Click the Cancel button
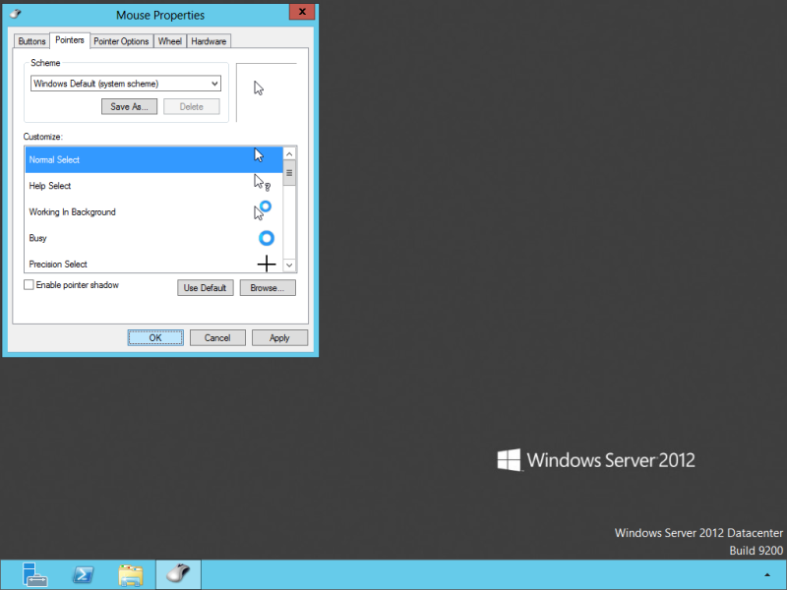Image resolution: width=787 pixels, height=590 pixels. pos(217,337)
